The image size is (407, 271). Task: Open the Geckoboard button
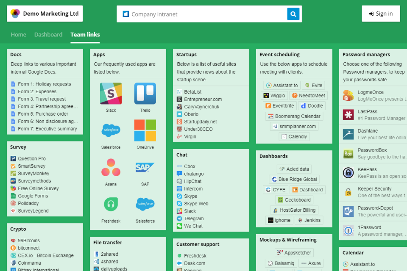coord(294,200)
